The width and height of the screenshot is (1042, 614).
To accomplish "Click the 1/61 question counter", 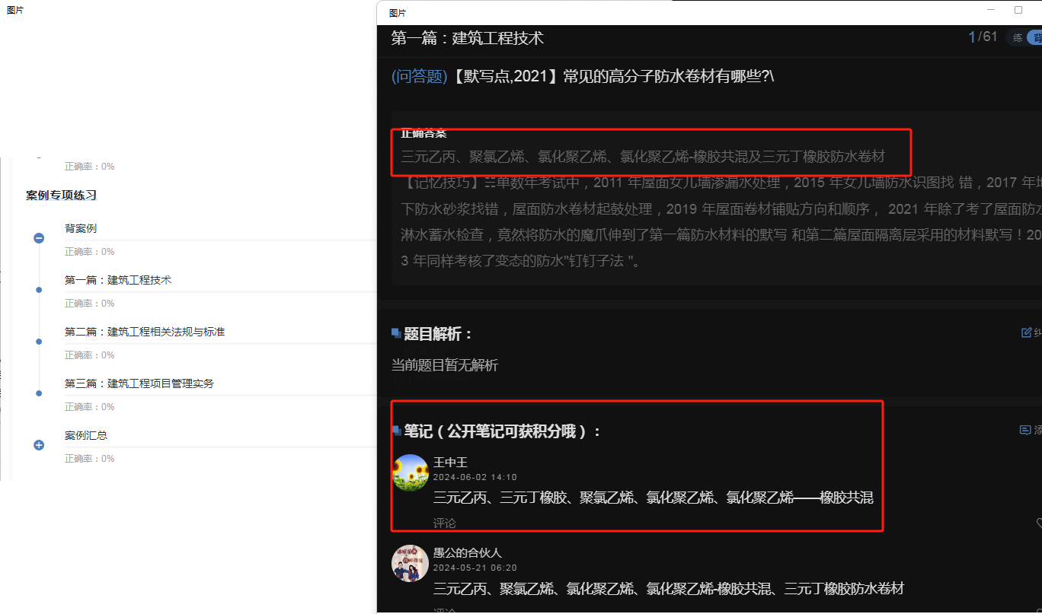I will coord(983,37).
